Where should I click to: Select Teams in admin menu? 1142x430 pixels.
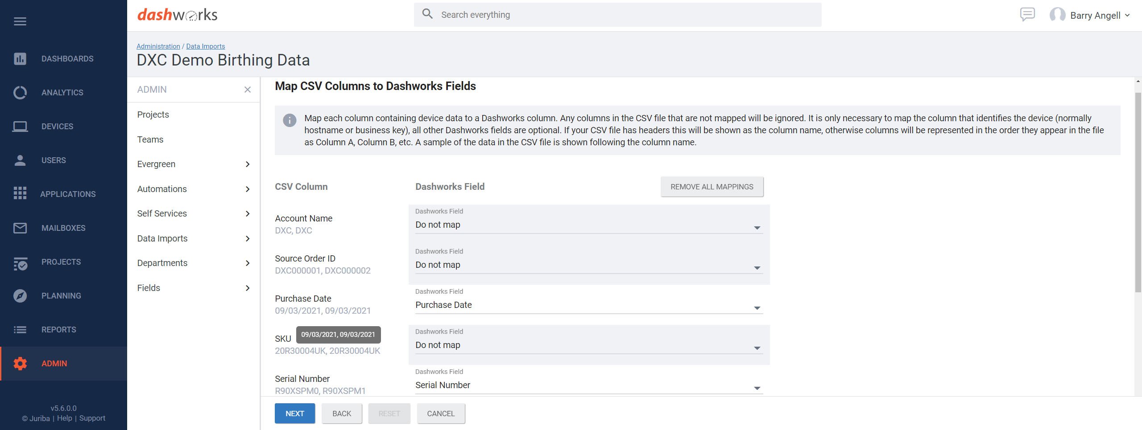pyautogui.click(x=150, y=139)
